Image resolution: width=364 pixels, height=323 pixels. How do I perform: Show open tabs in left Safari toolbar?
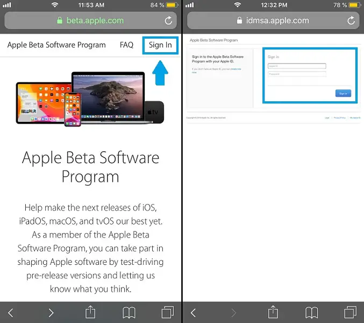pos(168,312)
